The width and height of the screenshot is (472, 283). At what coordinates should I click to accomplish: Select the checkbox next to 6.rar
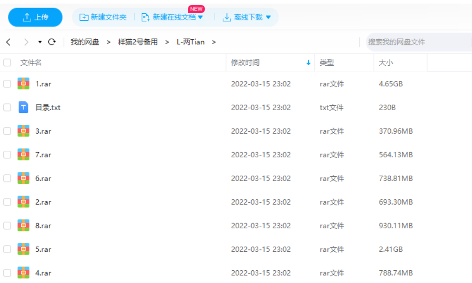tap(7, 178)
